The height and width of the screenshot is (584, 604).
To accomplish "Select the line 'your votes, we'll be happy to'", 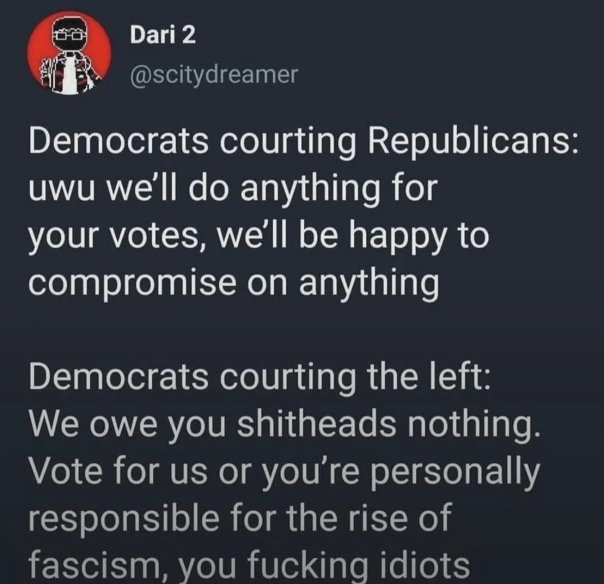I will (x=259, y=238).
